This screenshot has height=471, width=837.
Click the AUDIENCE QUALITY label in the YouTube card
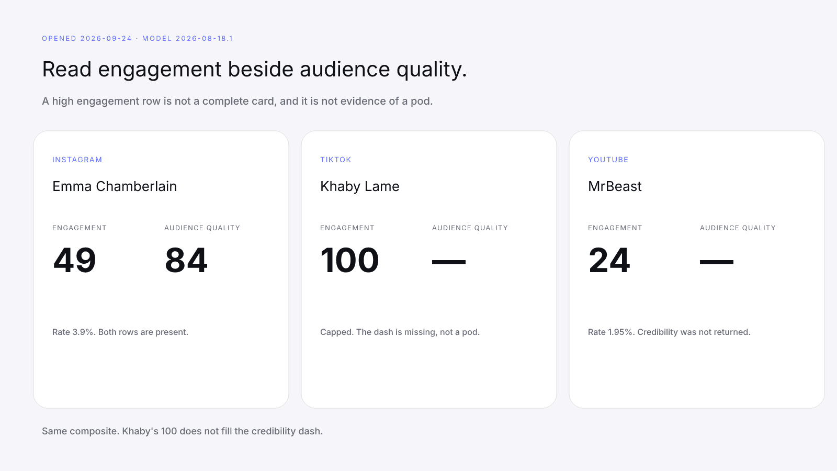[738, 228]
